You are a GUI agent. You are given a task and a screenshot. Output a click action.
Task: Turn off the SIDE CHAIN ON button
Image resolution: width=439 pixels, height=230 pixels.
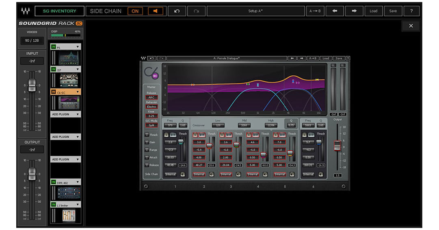coord(135,11)
